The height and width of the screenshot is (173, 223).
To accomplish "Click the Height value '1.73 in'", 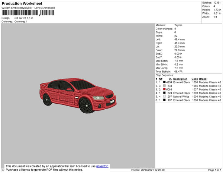I will click(217, 10).
